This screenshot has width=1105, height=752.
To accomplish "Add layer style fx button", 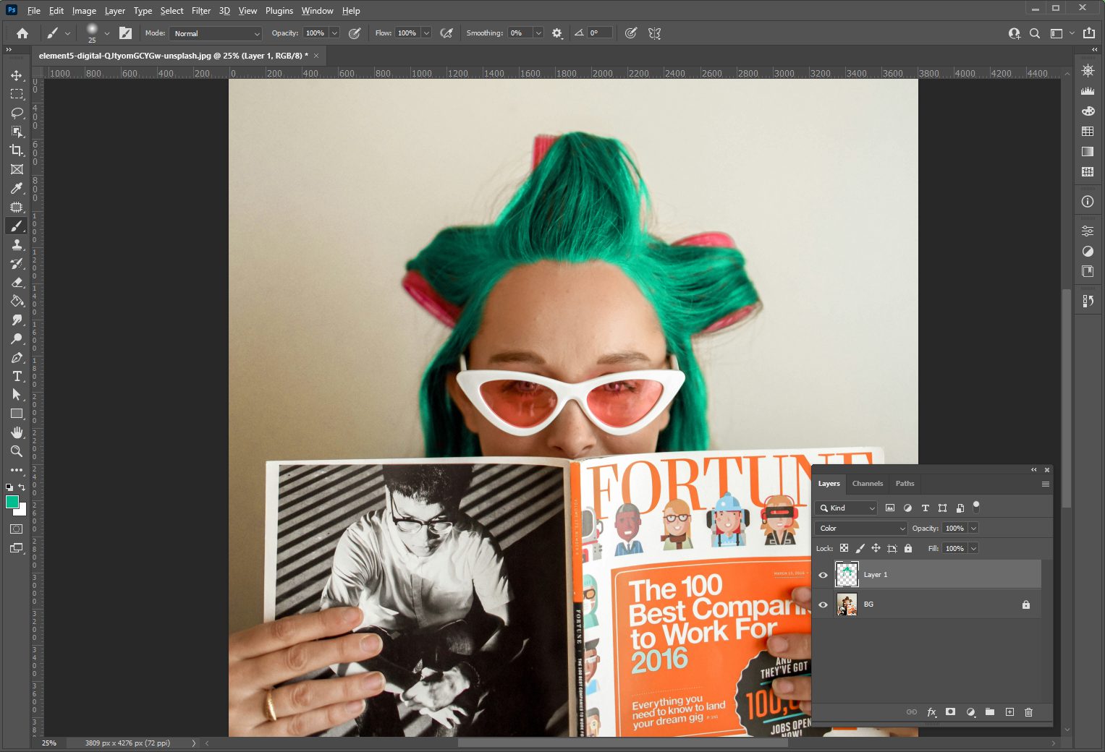I will (931, 712).
